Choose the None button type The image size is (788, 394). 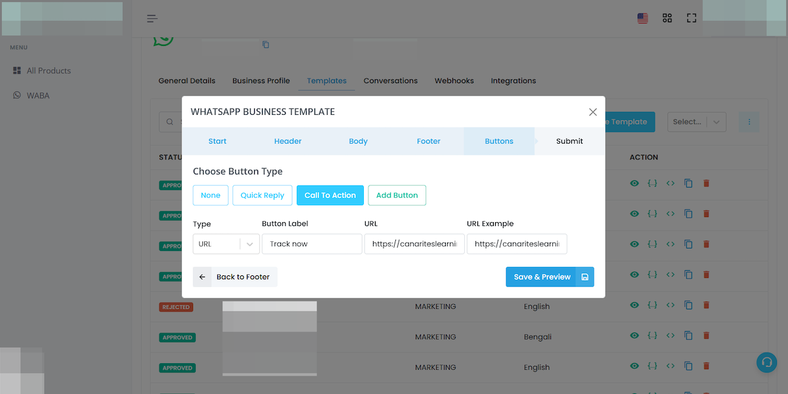click(x=211, y=195)
